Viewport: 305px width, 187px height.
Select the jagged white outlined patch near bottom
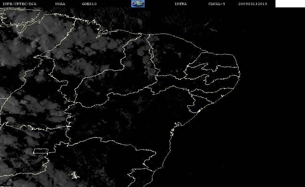(x=75, y=175)
